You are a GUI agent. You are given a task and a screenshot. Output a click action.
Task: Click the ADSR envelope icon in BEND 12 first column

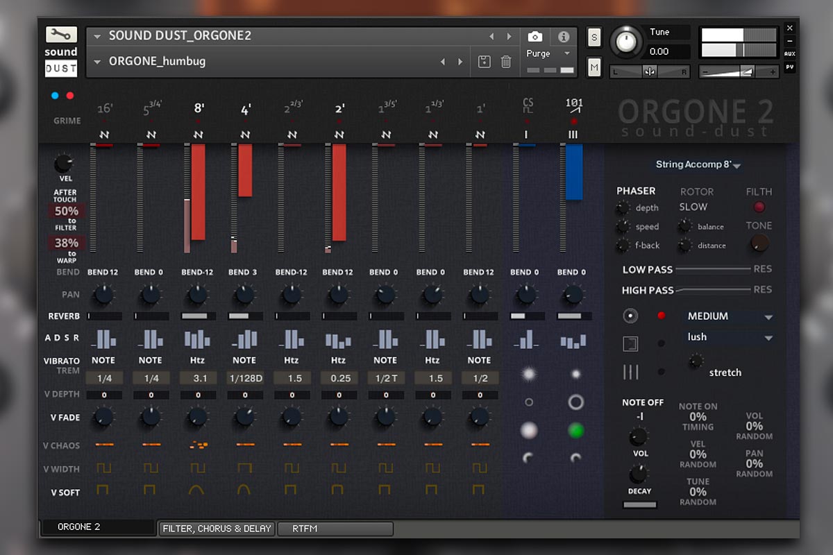tap(103, 339)
